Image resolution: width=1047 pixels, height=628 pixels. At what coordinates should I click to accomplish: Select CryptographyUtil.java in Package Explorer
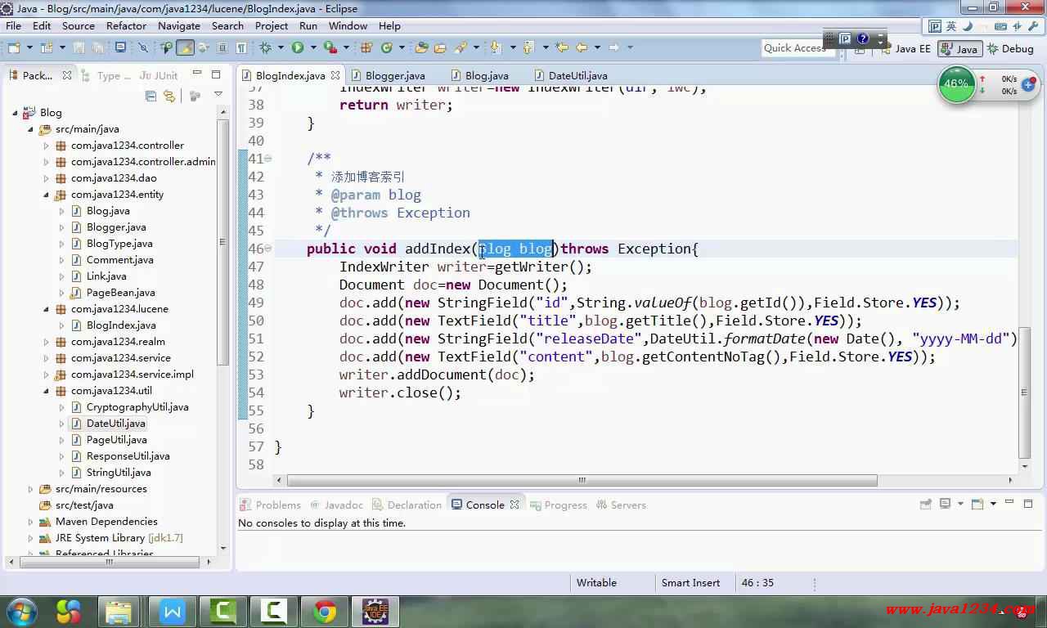coord(137,407)
